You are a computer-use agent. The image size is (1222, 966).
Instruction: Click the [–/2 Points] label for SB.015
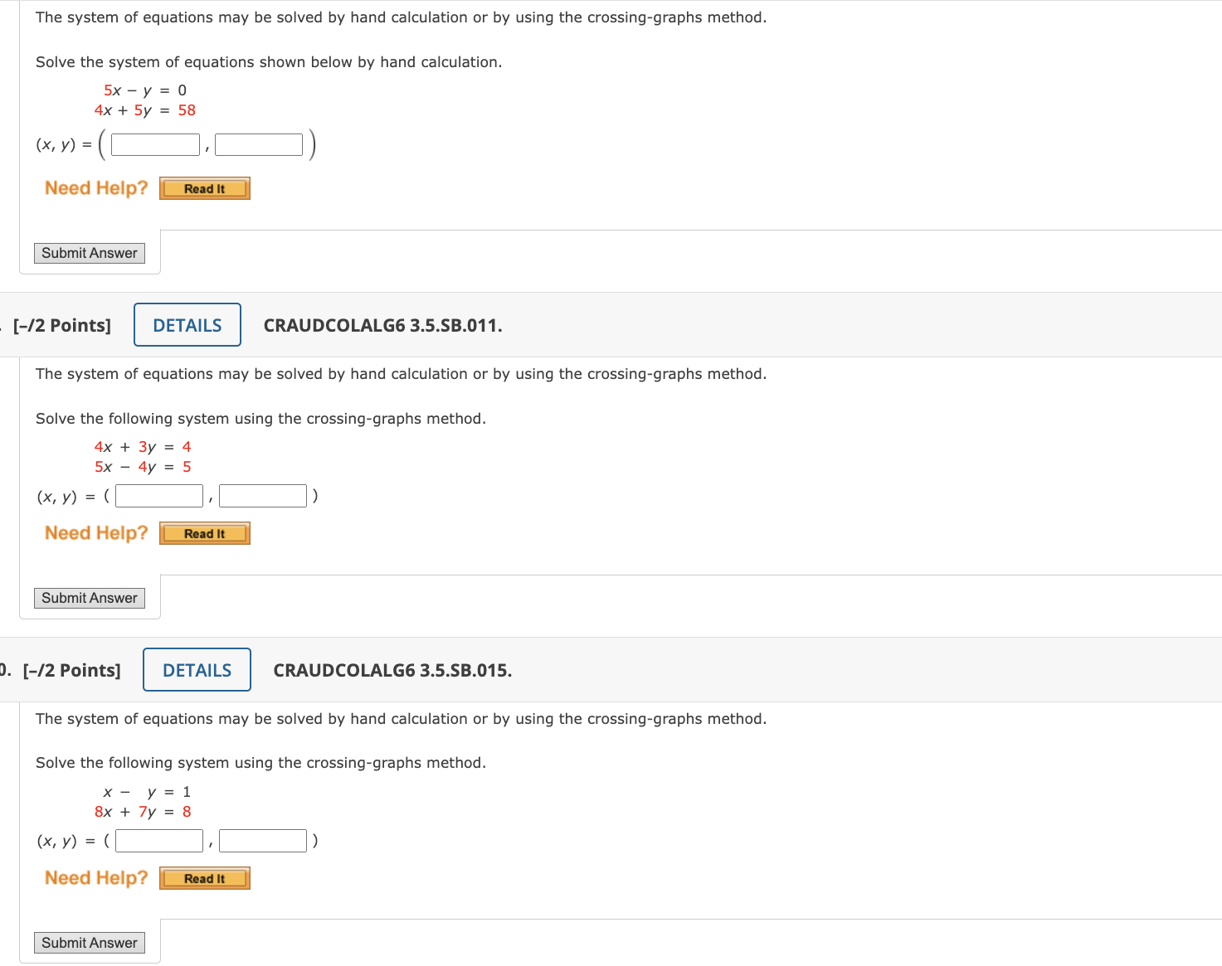click(x=71, y=670)
